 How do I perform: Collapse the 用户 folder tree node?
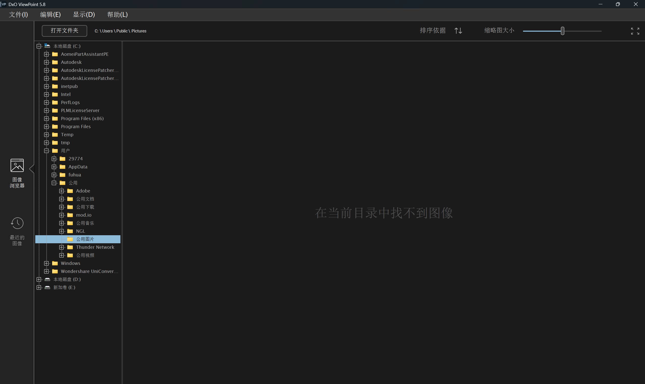(46, 151)
